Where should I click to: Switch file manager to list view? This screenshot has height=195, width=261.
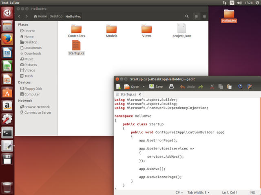point(196,16)
